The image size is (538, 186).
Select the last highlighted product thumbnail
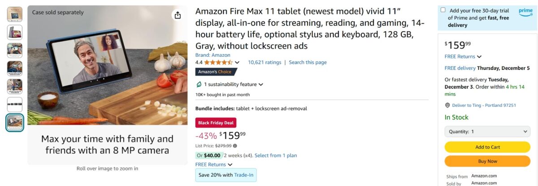(15, 123)
